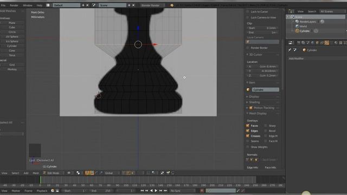Select the Cylindre object in outliner
This screenshot has height=195, width=347.
point(305,31)
